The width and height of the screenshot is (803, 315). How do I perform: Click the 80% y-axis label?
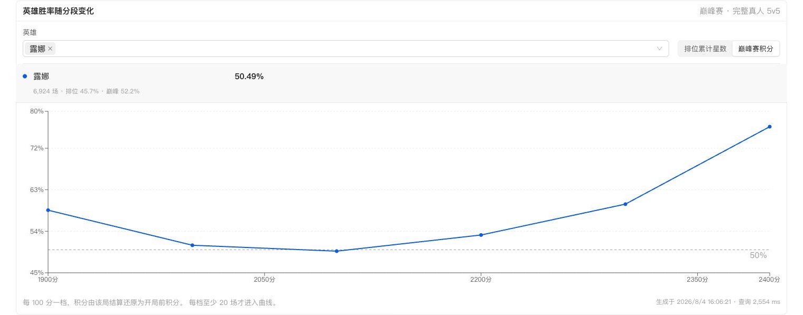pyautogui.click(x=36, y=111)
